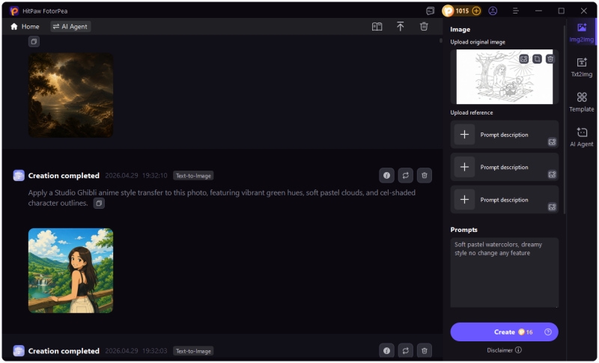Regenerate the 19:32:03 creation

405,350
